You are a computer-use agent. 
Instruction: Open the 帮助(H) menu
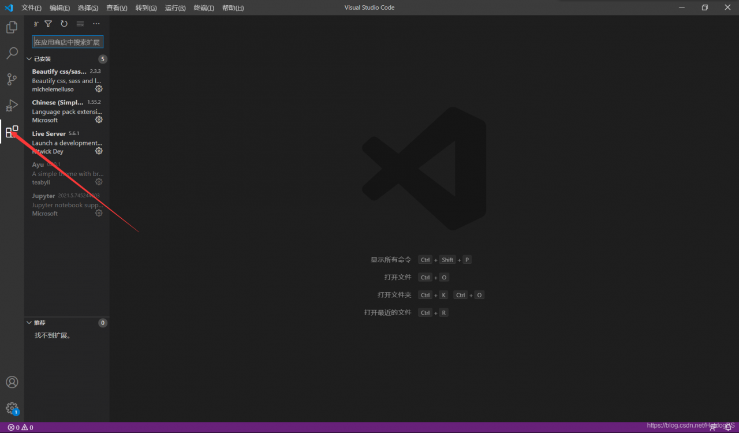click(x=233, y=8)
